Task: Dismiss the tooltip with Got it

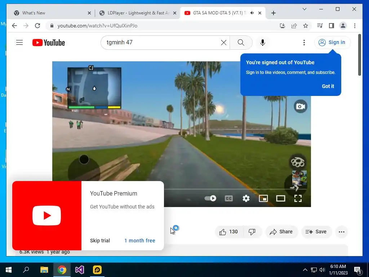Action: pos(328,86)
